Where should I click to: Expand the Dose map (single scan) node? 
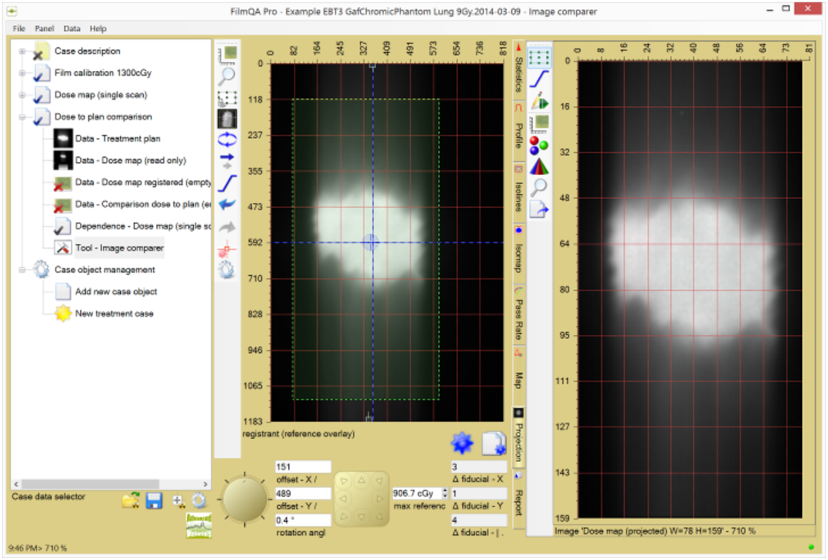click(22, 95)
